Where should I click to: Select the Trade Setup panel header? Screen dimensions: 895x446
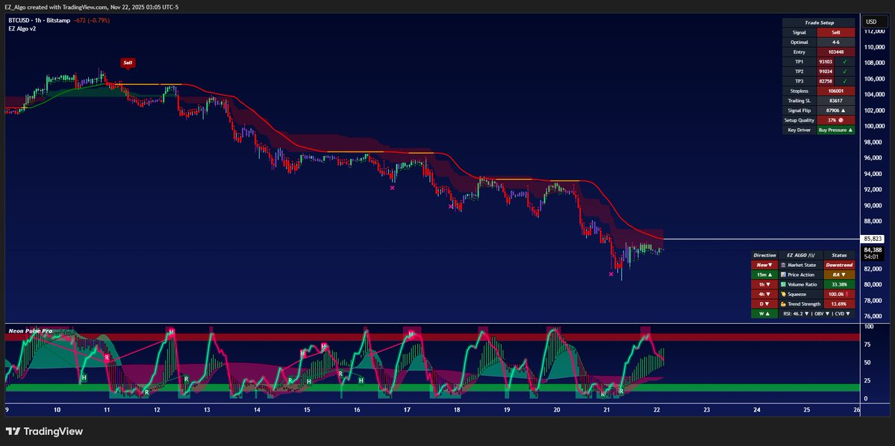(x=819, y=23)
